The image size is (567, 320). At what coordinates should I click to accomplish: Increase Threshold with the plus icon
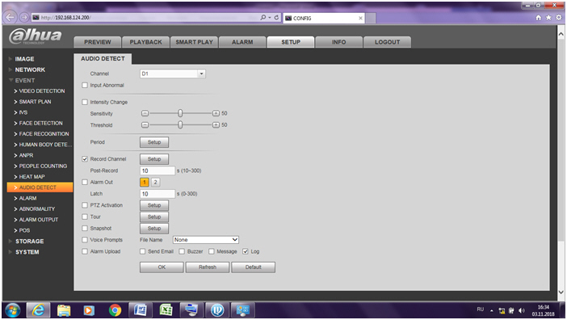pos(216,124)
